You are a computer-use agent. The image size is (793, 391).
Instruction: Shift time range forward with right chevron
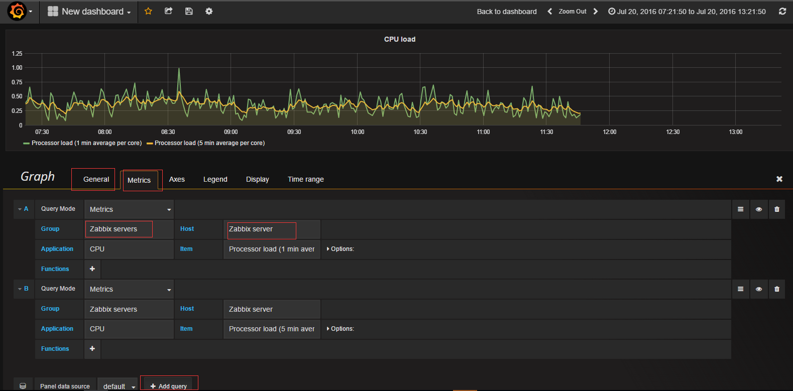(x=596, y=12)
